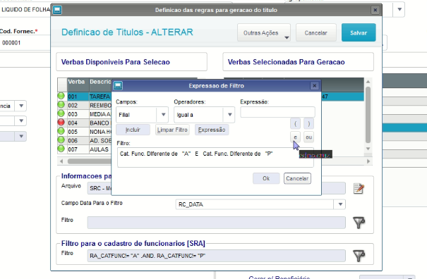Click the SRA Filtro field with RA_CATFUNC
Screen dimensions: 427x279
coord(217,256)
